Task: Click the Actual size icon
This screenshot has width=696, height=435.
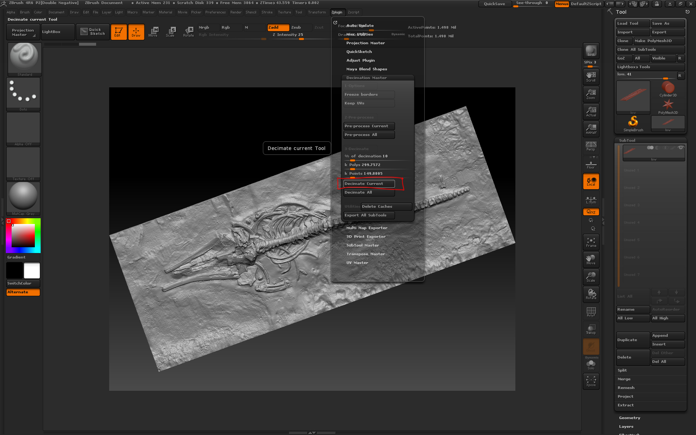Action: pos(591,111)
